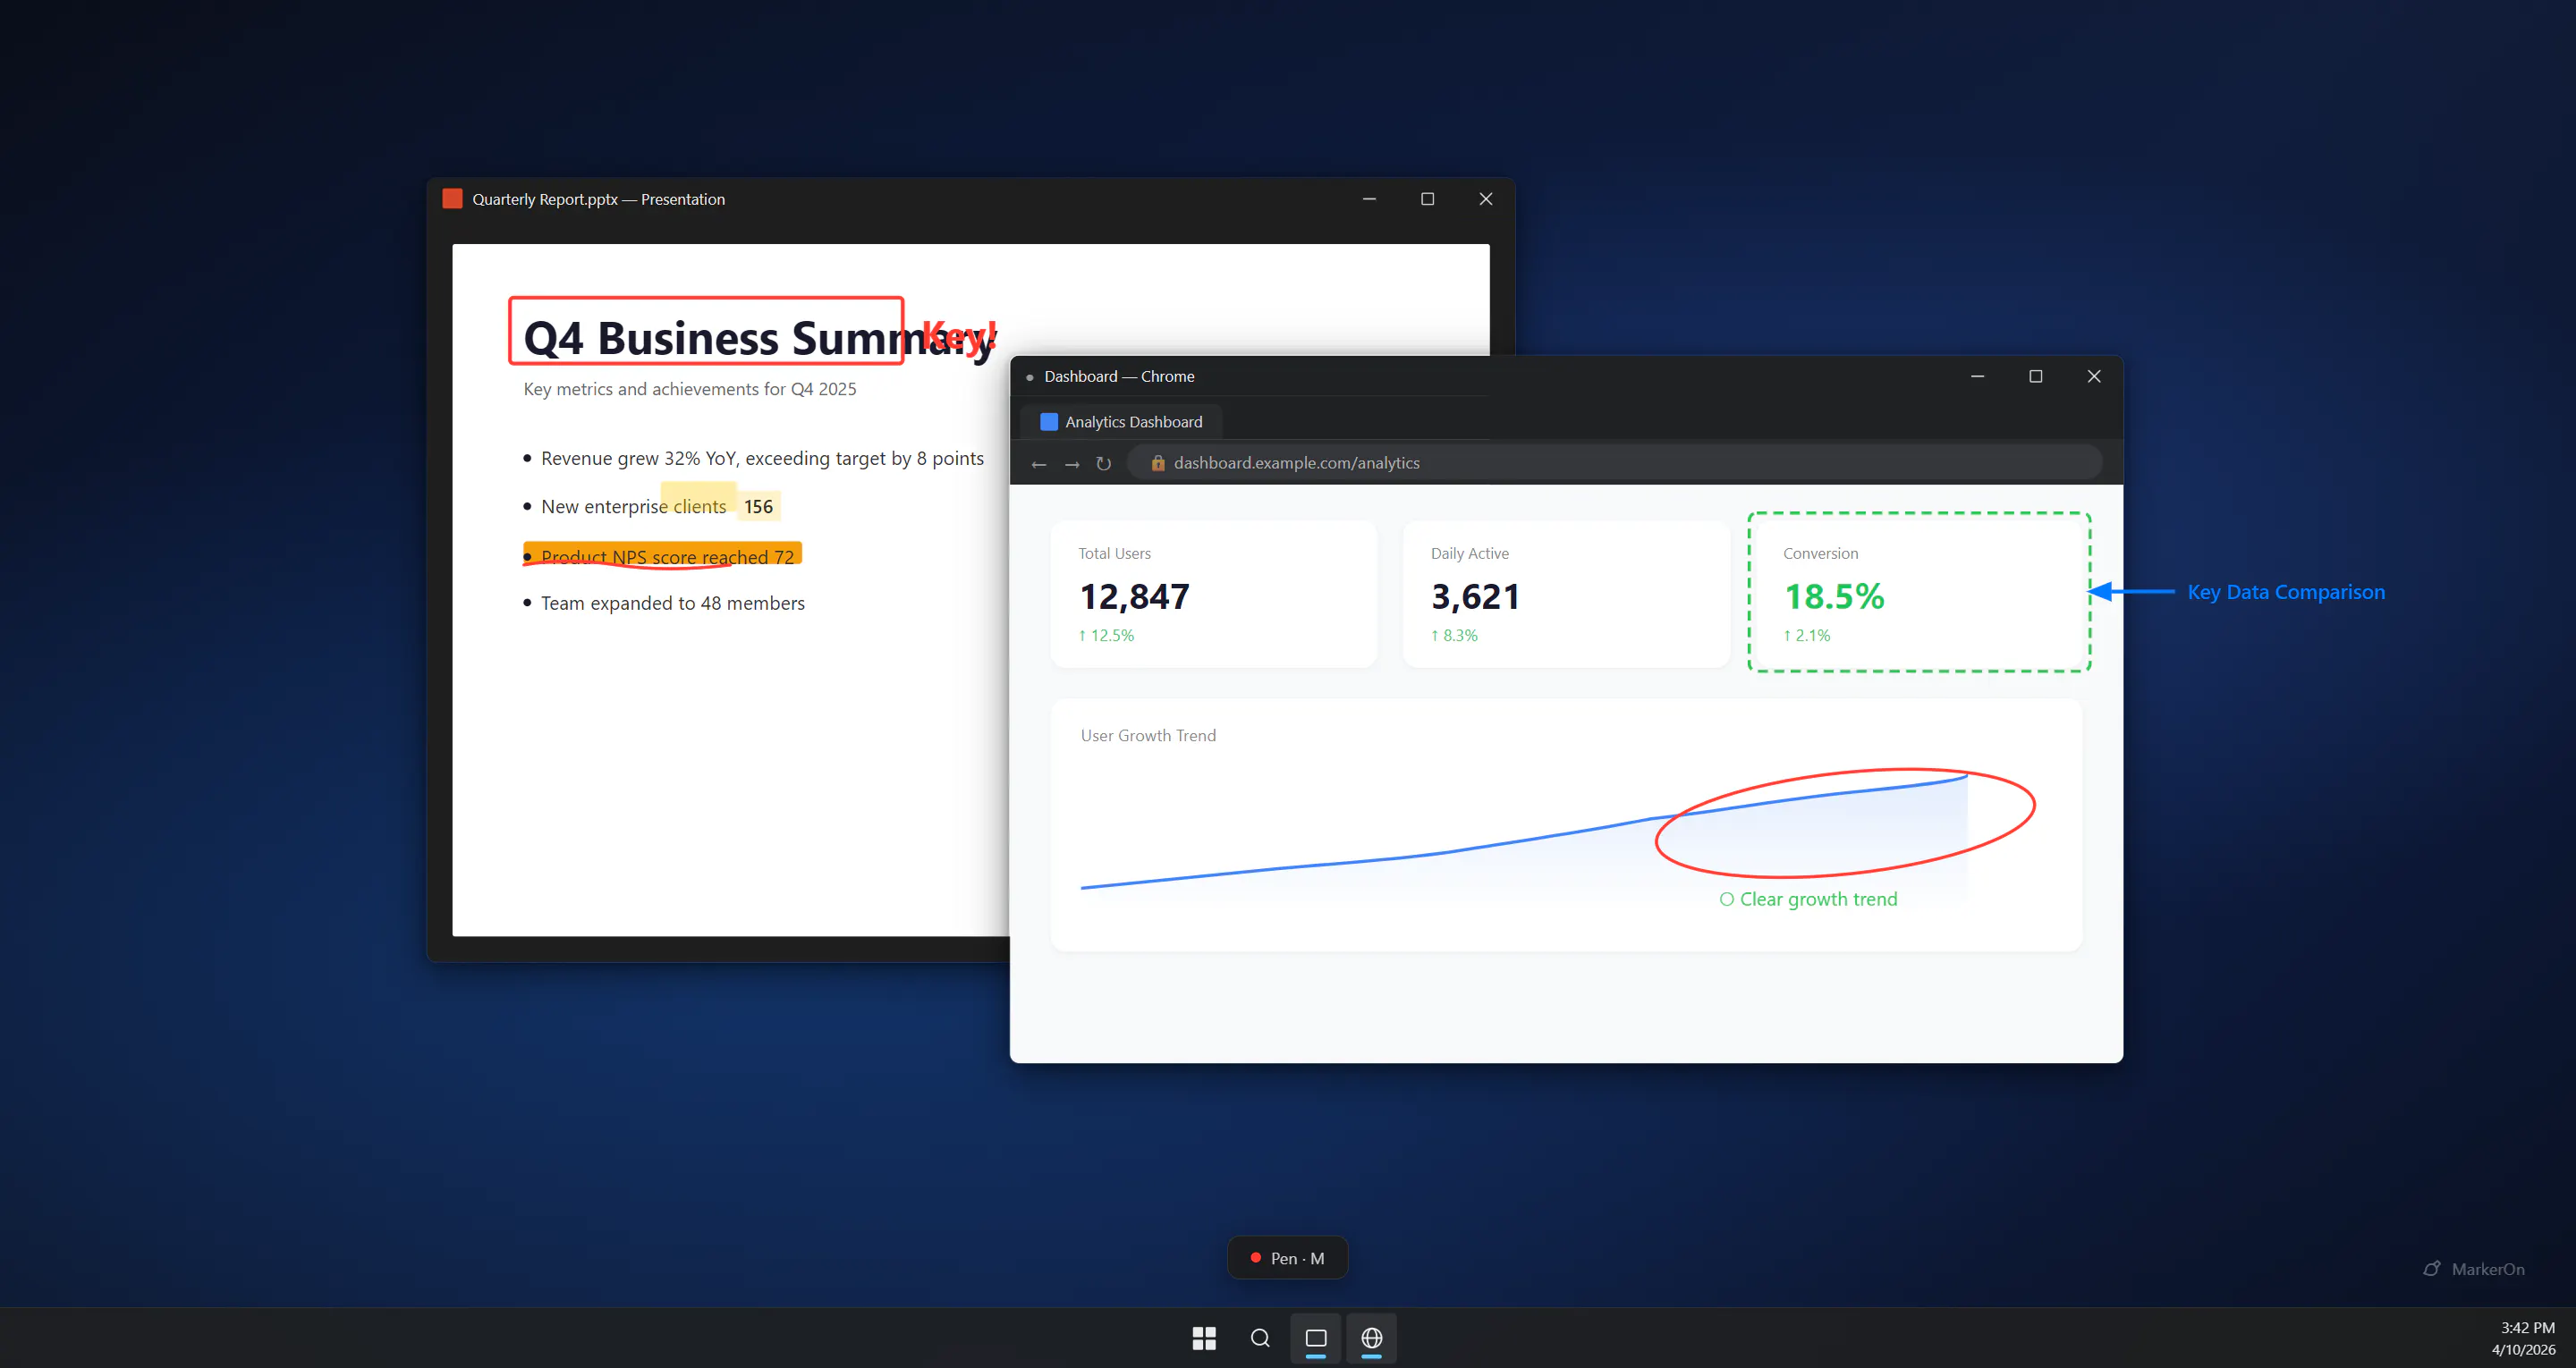Open the Windows Start menu
The height and width of the screenshot is (1368, 2576).
pos(1204,1338)
